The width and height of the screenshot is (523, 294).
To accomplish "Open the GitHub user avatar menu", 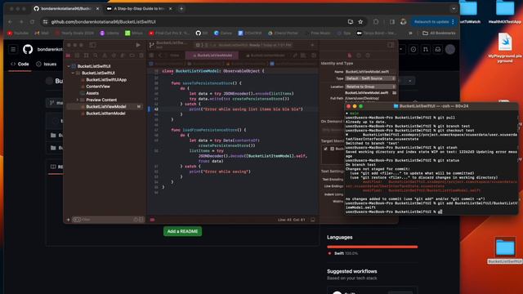I will [450, 49].
